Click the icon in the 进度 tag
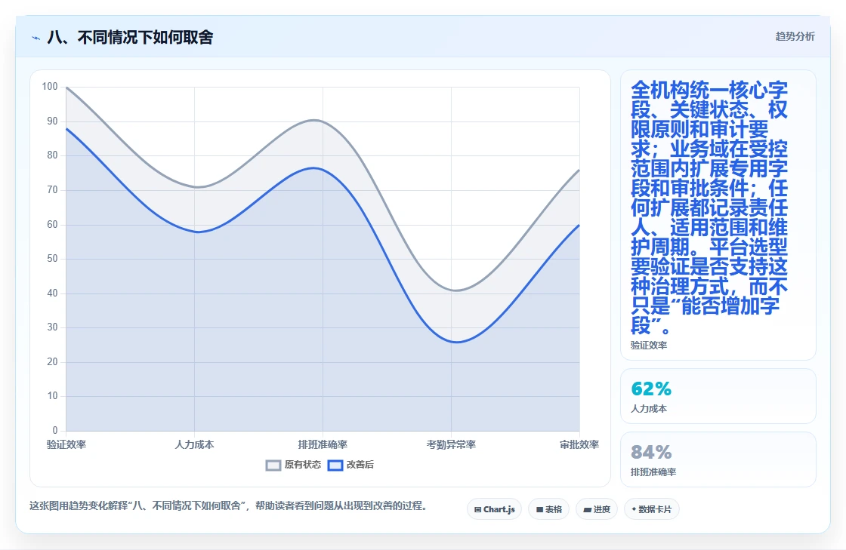This screenshot has height=550, width=846. [x=588, y=509]
